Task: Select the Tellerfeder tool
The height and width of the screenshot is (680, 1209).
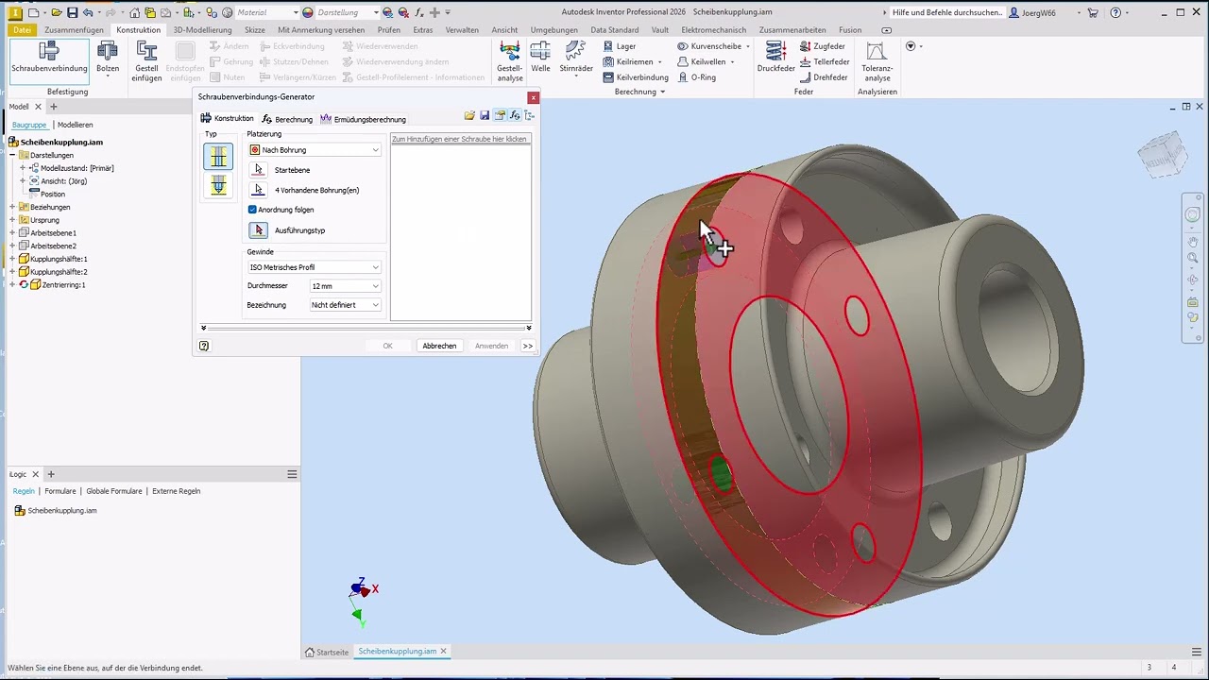Action: pyautogui.click(x=825, y=61)
